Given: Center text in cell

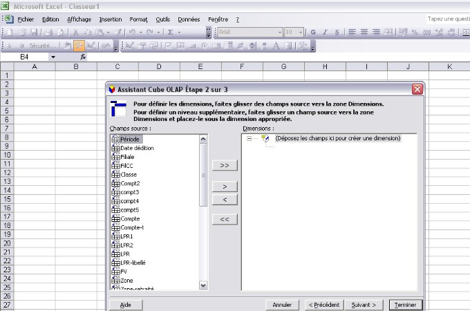Looking at the screenshot, I should click(364, 32).
